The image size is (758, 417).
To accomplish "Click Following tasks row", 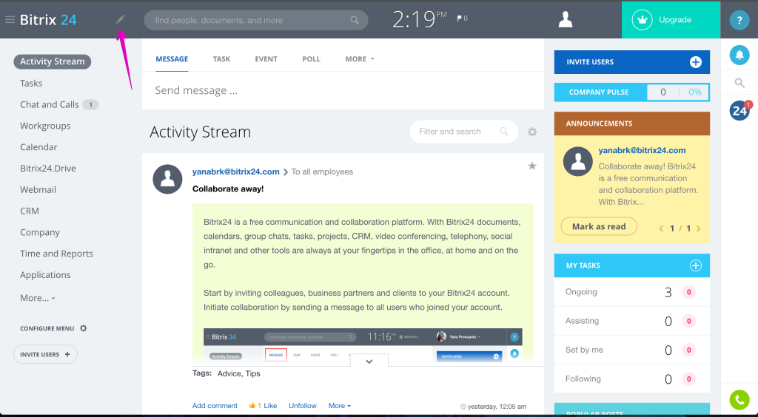I will pyautogui.click(x=632, y=379).
